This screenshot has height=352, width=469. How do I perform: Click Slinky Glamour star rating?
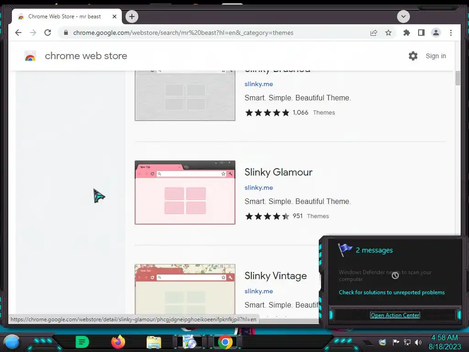click(267, 216)
